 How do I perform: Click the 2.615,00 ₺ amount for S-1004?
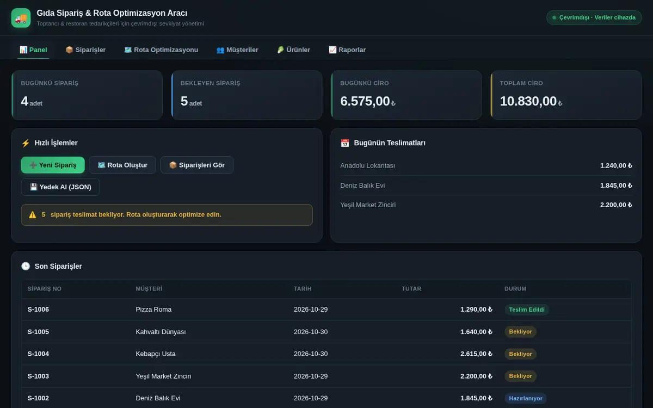pyautogui.click(x=476, y=354)
